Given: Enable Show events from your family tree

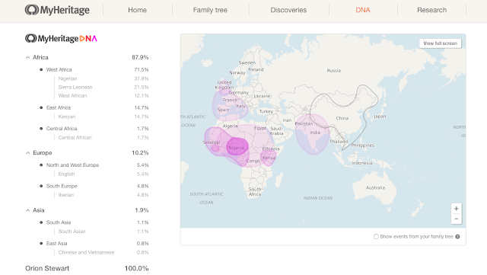Looking at the screenshot, I should click(x=376, y=237).
